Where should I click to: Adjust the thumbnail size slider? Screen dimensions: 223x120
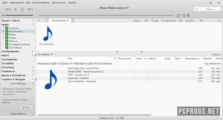(206, 21)
